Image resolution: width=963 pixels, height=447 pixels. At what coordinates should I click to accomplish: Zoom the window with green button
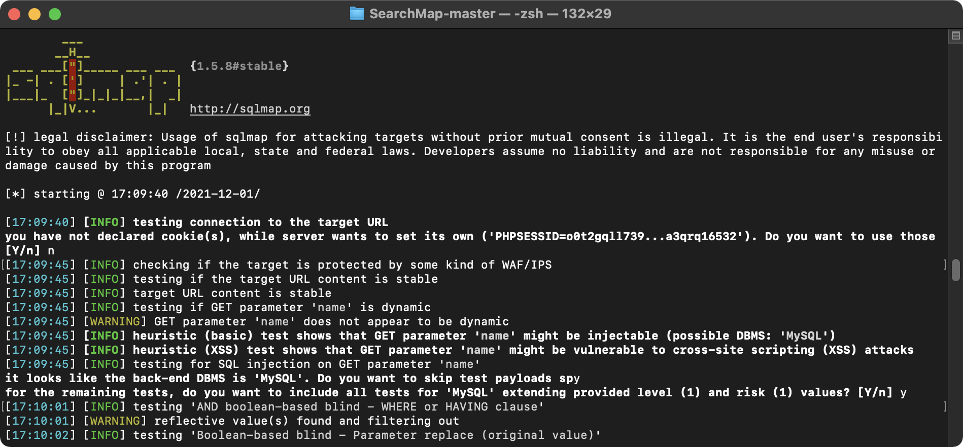point(55,14)
